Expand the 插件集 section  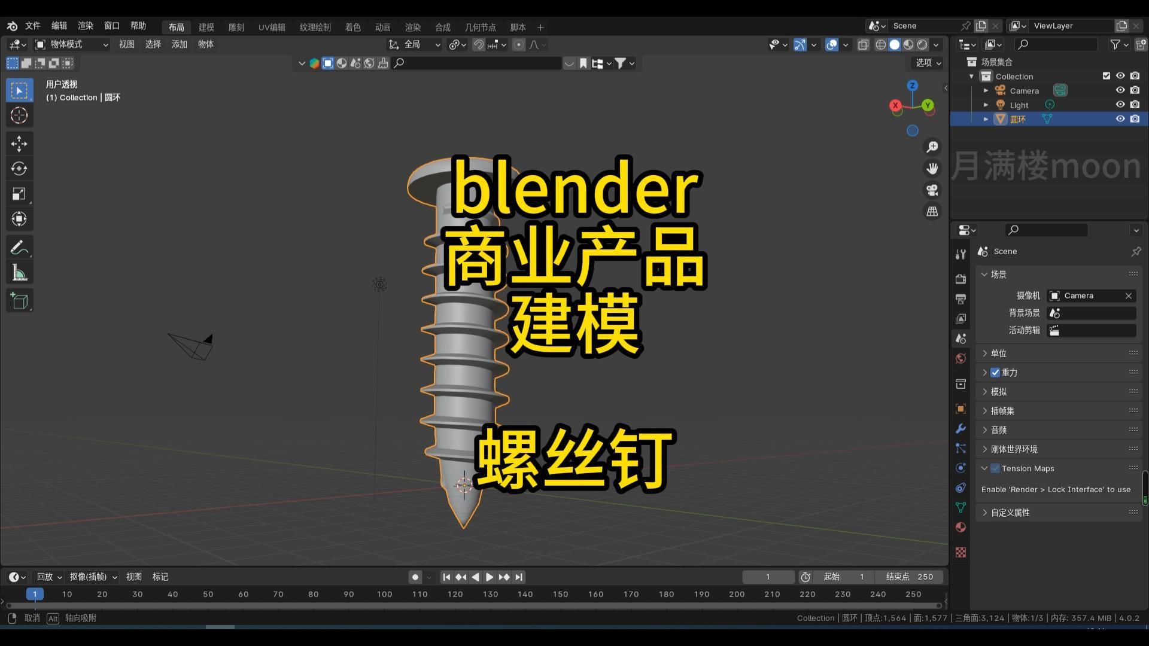[986, 410]
